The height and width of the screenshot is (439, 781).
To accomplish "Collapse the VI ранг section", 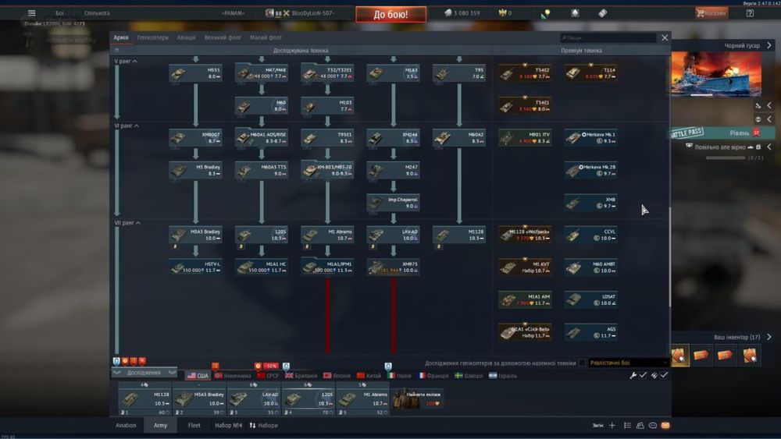I will point(127,126).
